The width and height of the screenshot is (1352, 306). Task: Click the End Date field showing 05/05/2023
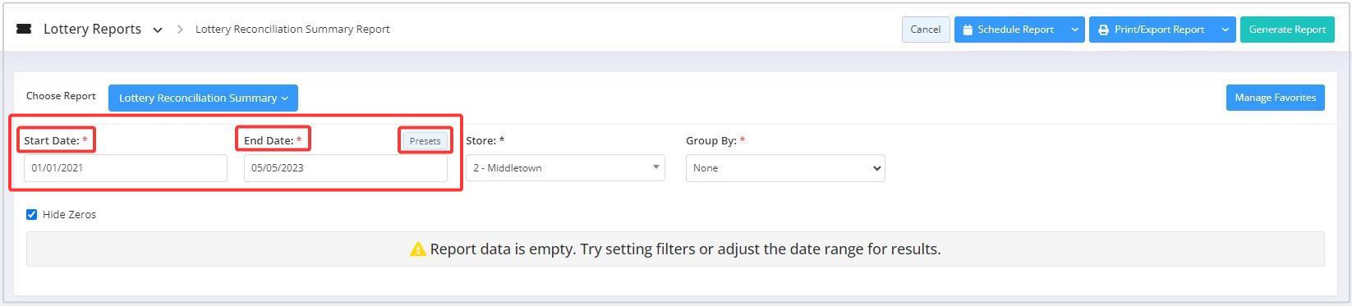click(346, 168)
